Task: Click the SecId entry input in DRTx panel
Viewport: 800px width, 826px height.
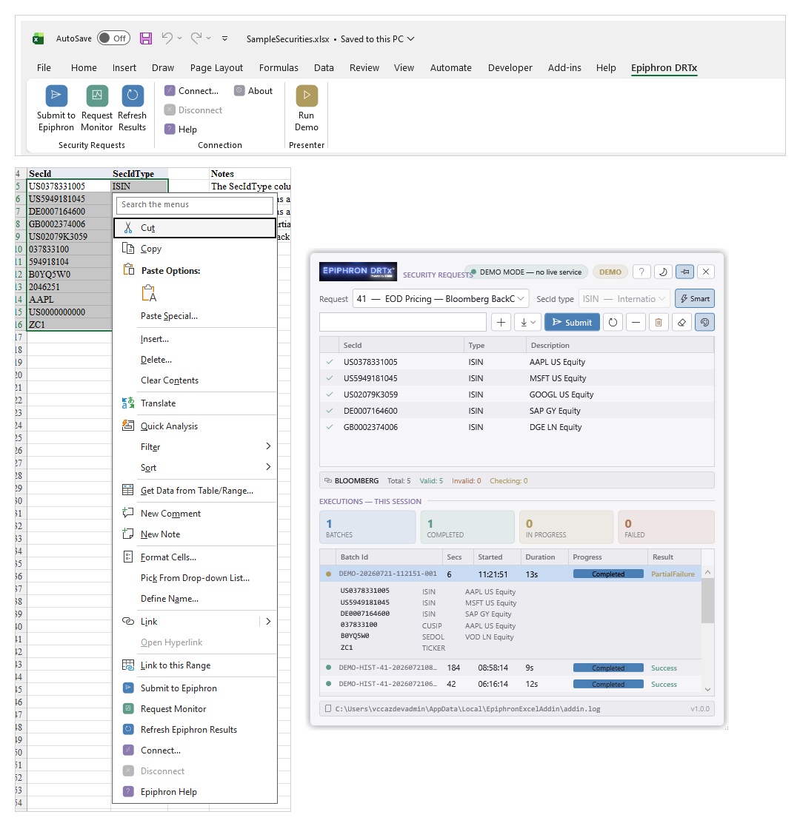Action: [x=403, y=323]
